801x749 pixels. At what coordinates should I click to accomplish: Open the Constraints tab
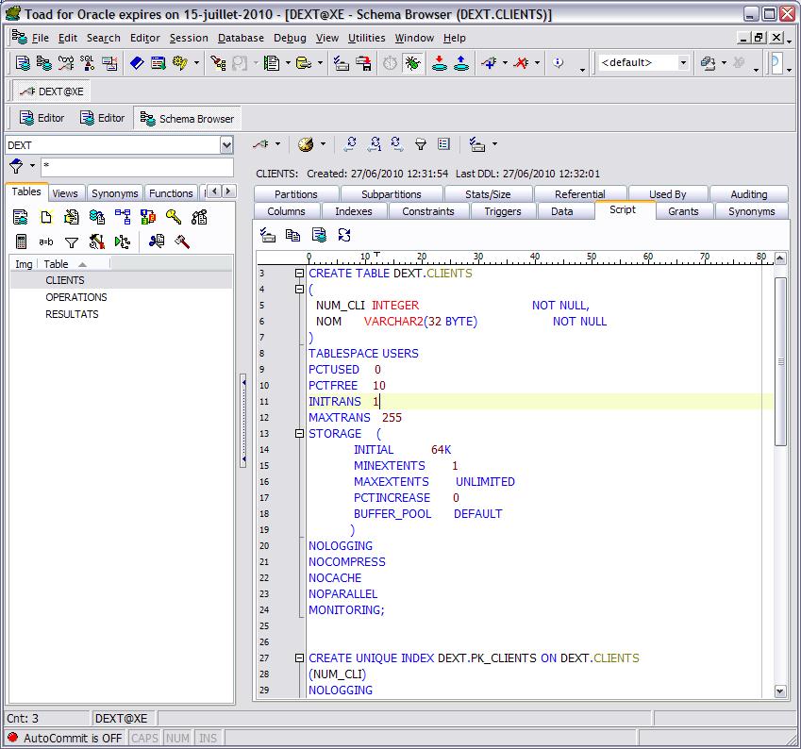[428, 211]
